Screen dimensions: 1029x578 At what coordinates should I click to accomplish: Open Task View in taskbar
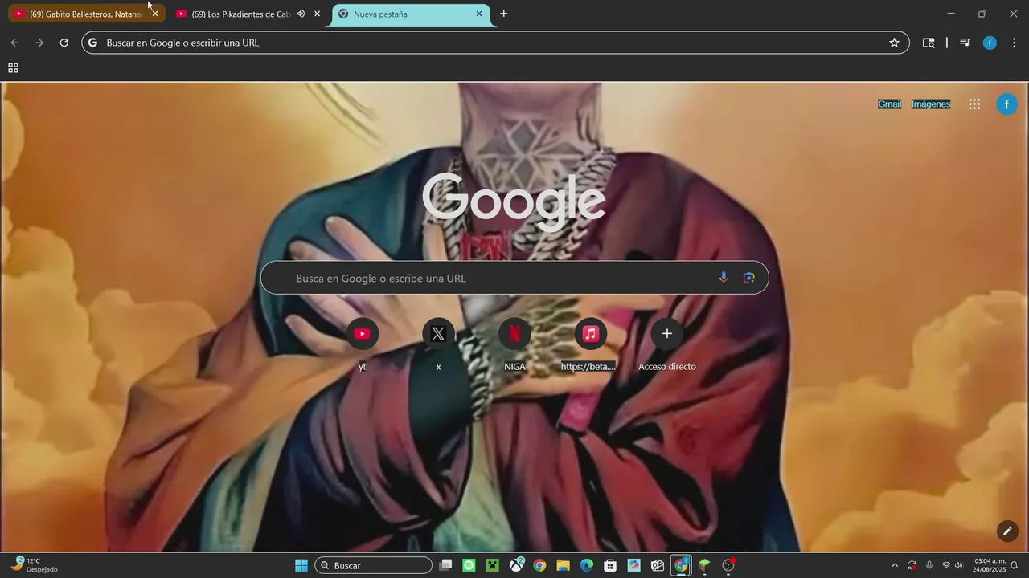pos(445,565)
